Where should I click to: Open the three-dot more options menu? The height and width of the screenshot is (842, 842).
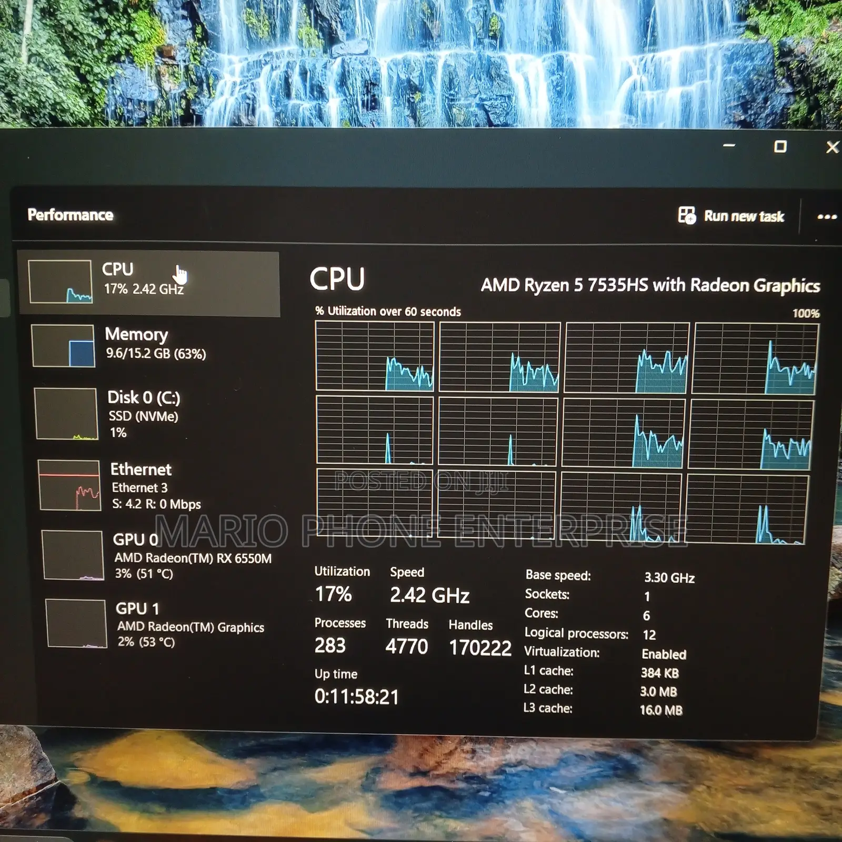point(827,217)
